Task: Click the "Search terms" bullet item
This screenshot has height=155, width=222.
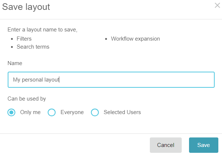Action: click(x=33, y=47)
